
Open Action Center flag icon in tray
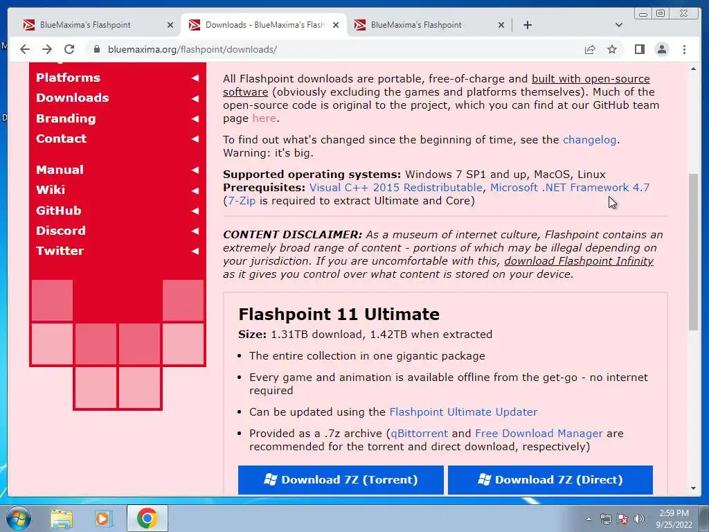pos(622,519)
